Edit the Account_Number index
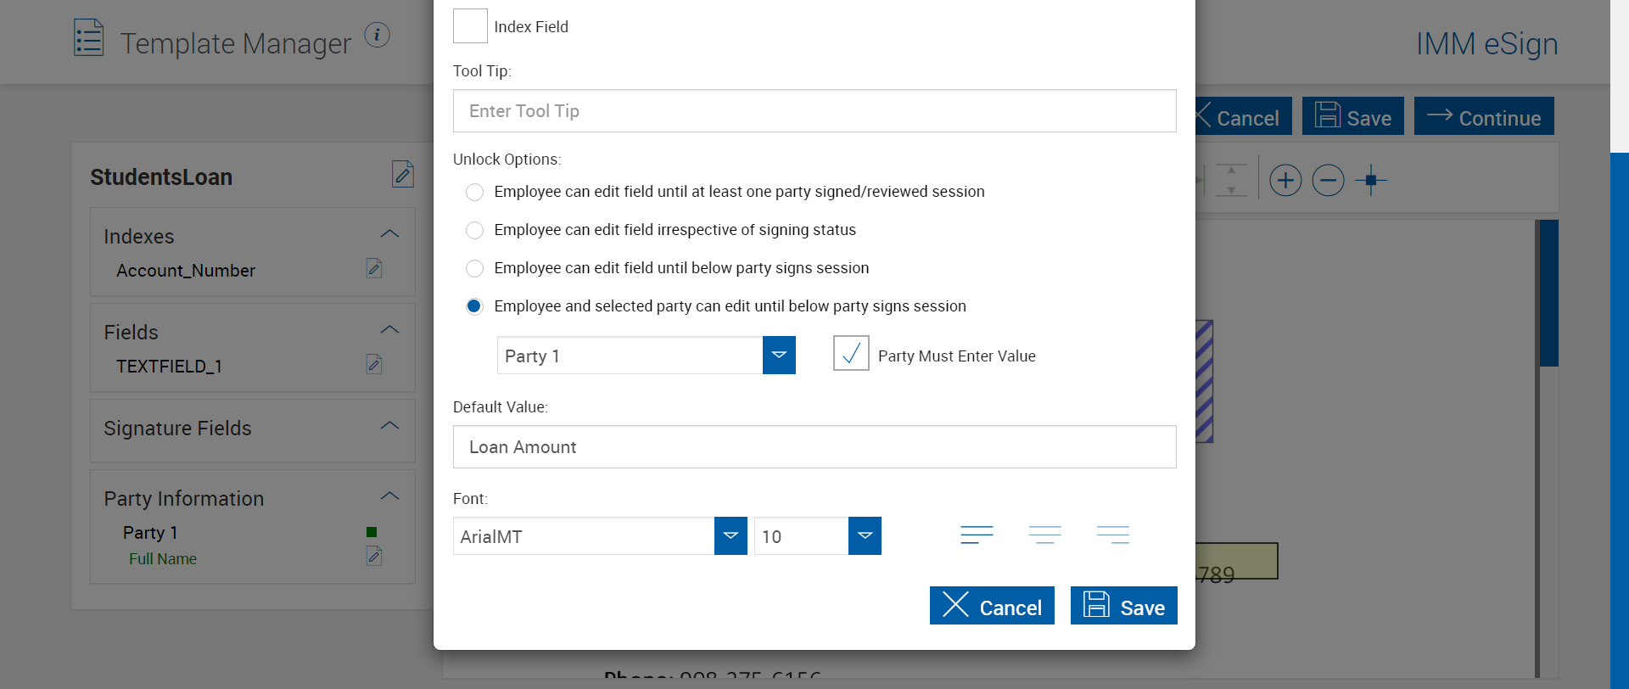The height and width of the screenshot is (689, 1629). tap(374, 269)
